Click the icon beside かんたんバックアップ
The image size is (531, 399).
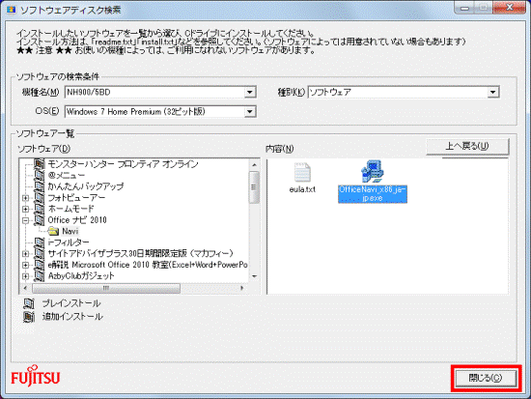coord(40,186)
